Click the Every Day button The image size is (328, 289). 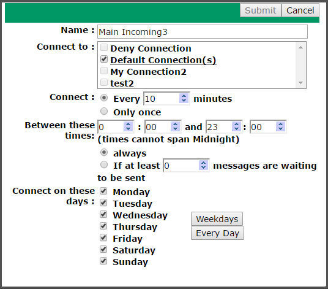click(218, 233)
